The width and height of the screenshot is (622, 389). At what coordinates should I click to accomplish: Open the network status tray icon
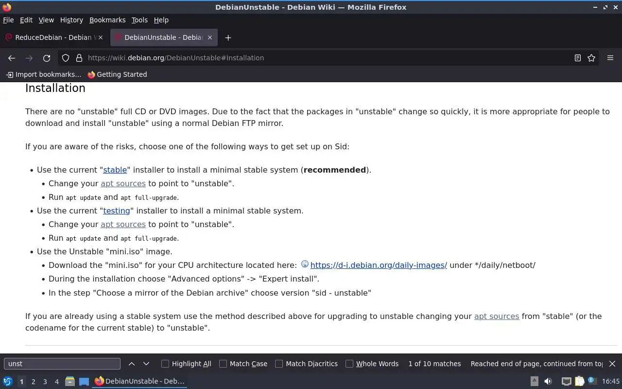(566, 381)
